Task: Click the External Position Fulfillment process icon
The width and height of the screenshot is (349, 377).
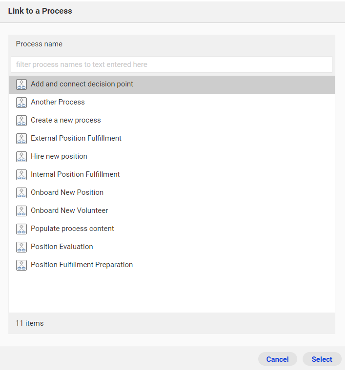Action: [x=21, y=139]
